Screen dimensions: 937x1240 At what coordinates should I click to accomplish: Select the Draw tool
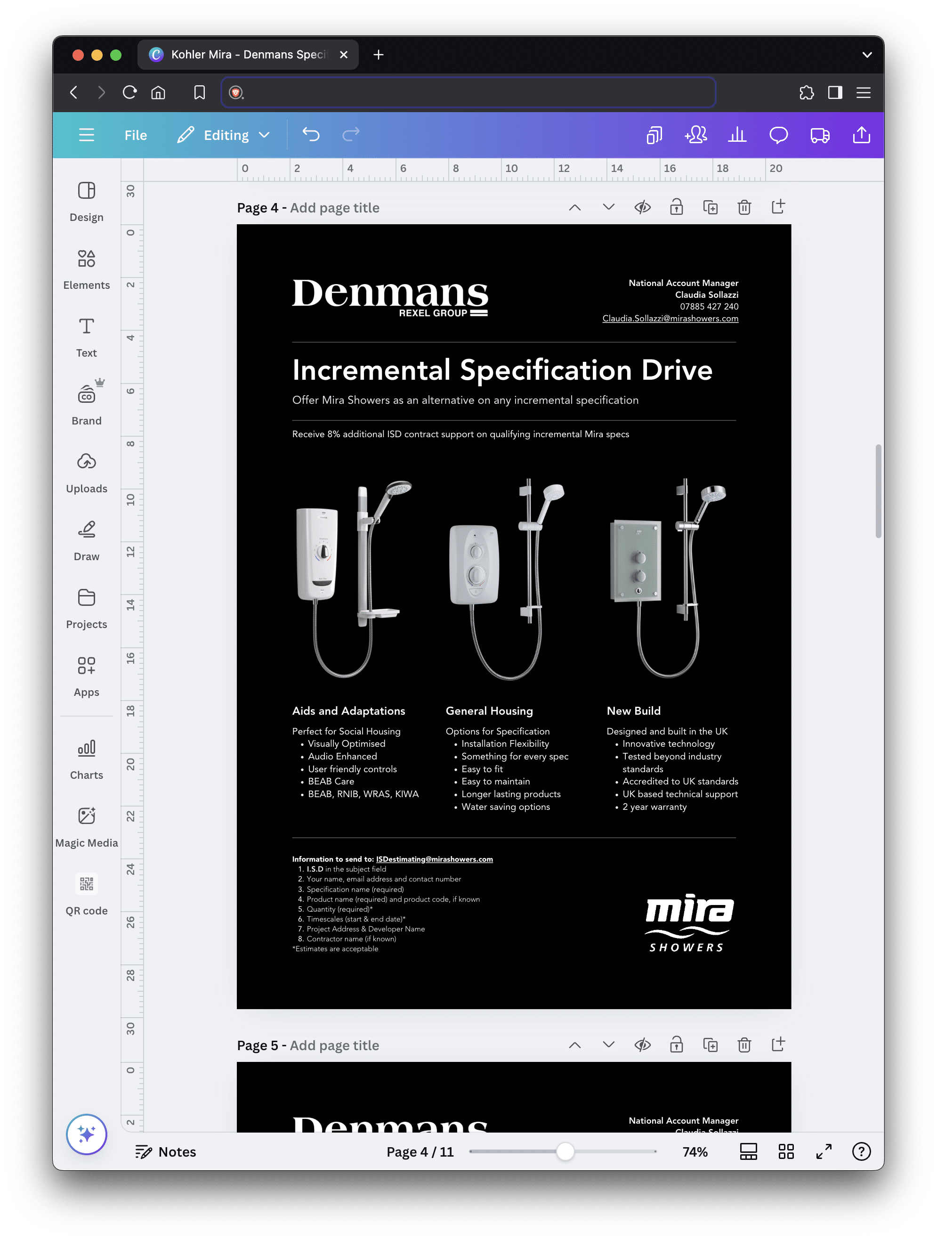point(86,541)
